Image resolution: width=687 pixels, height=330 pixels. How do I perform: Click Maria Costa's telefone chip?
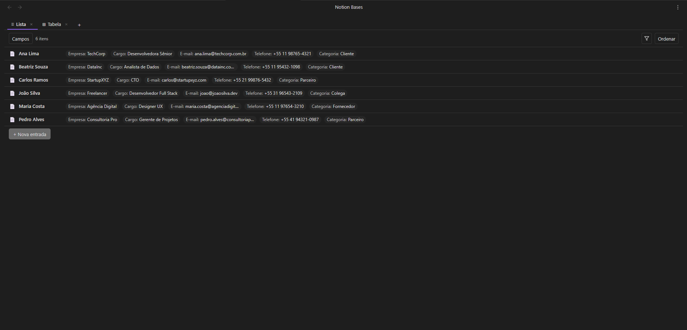point(275,106)
